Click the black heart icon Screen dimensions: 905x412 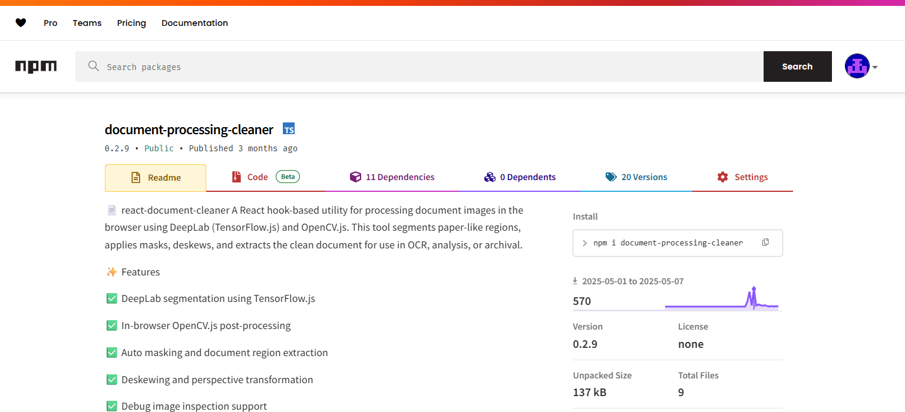coord(21,23)
